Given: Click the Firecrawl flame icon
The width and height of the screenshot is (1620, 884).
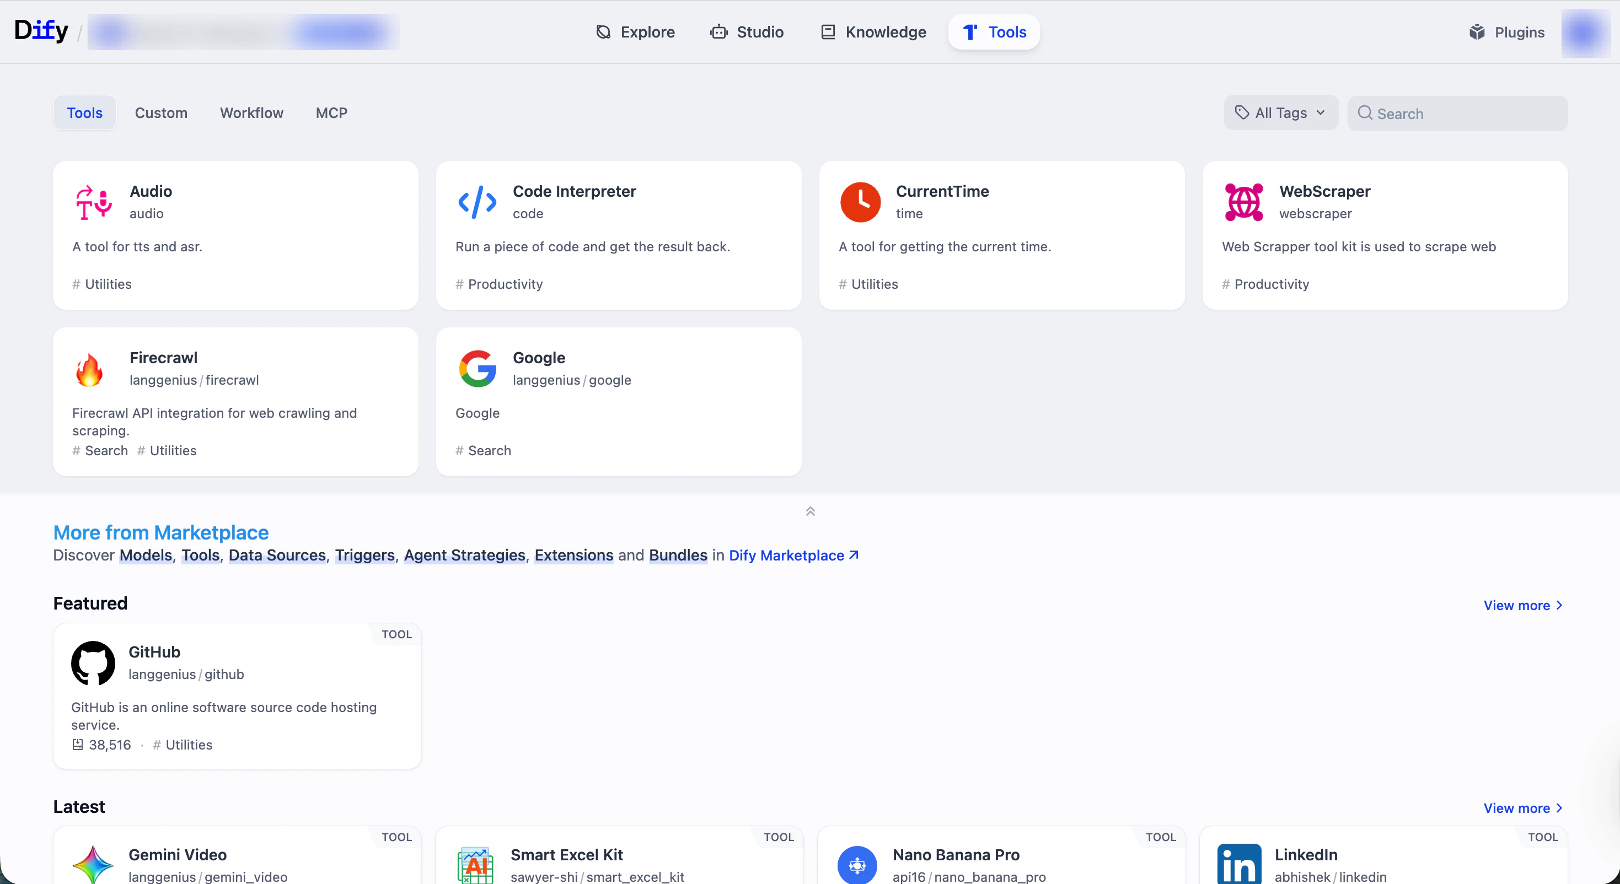Looking at the screenshot, I should (x=89, y=369).
